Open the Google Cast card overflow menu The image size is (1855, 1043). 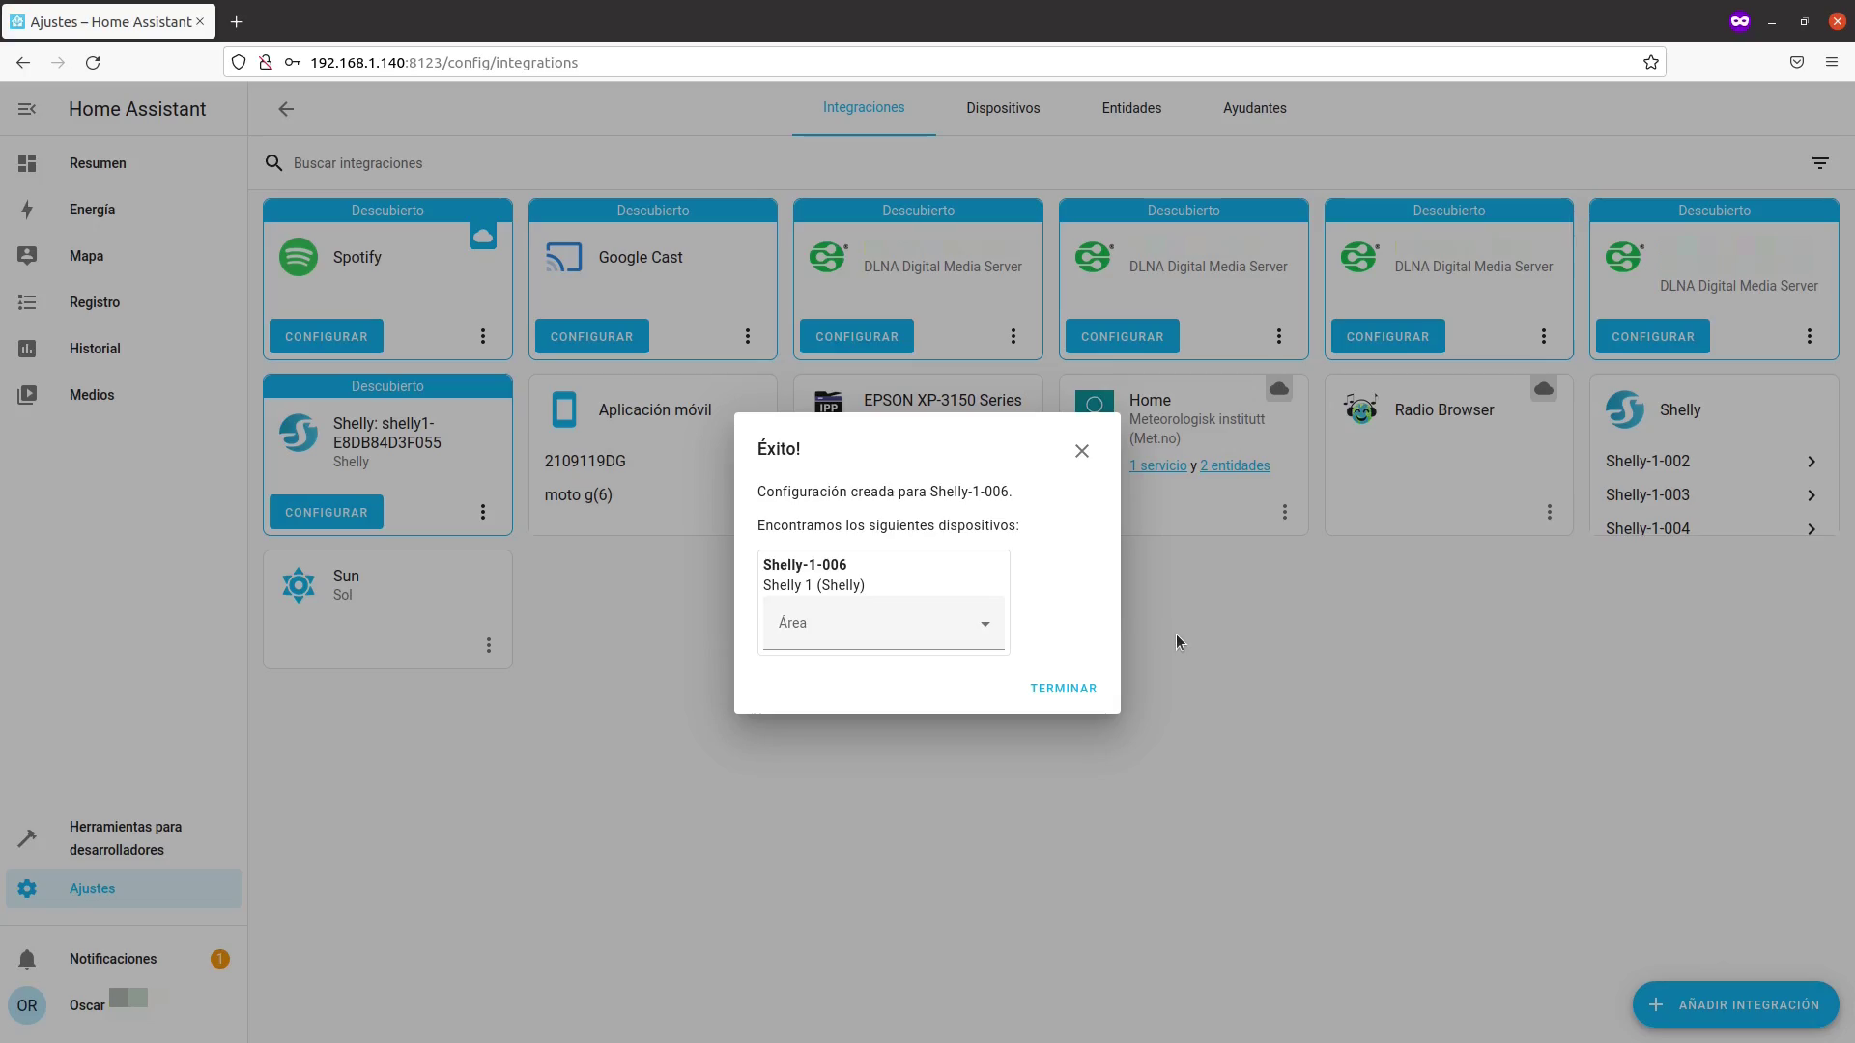tap(748, 336)
